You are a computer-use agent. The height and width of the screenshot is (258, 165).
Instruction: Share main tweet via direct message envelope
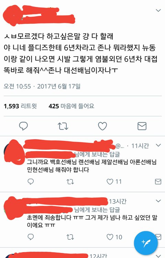point(142,126)
